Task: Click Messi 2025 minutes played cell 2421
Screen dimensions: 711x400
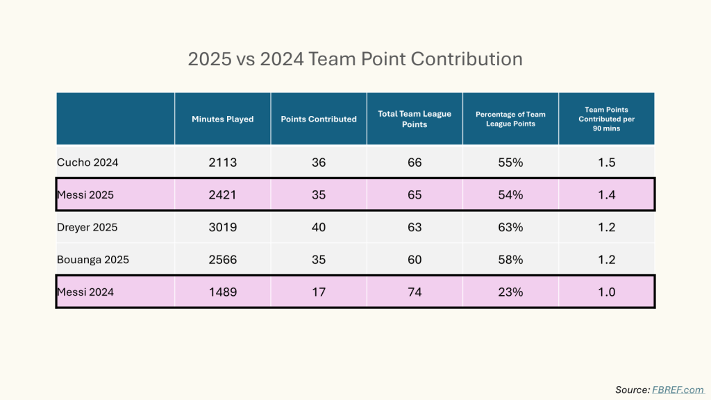Action: click(x=223, y=195)
